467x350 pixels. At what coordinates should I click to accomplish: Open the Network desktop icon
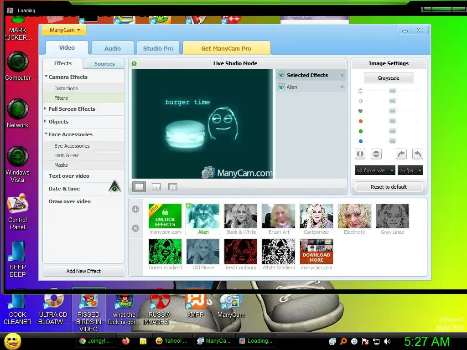pos(18,113)
